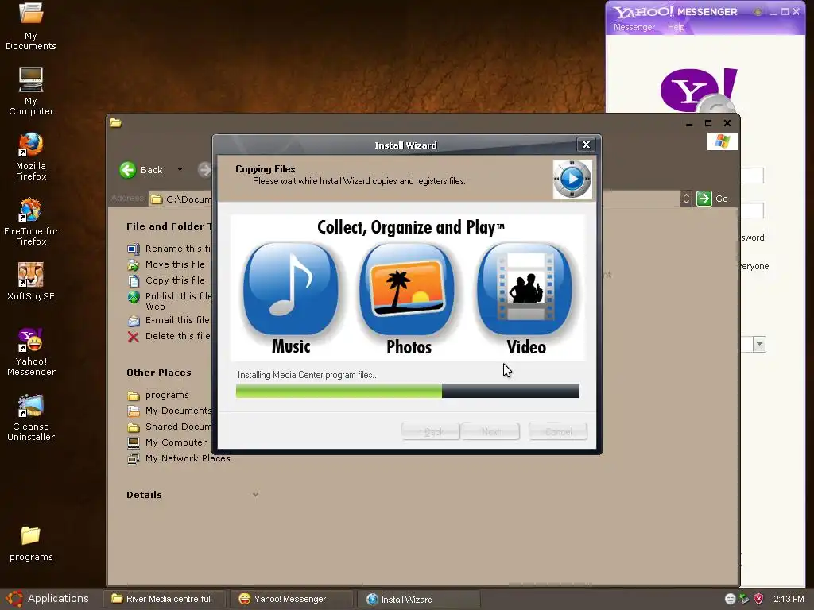The width and height of the screenshot is (814, 610).
Task: Click the Music icon in Install Wizard
Action: (x=291, y=289)
